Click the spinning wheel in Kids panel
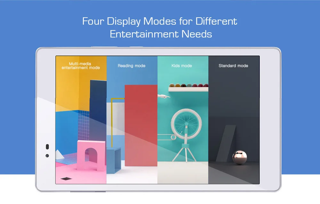The image size is (320, 204). tap(186, 124)
